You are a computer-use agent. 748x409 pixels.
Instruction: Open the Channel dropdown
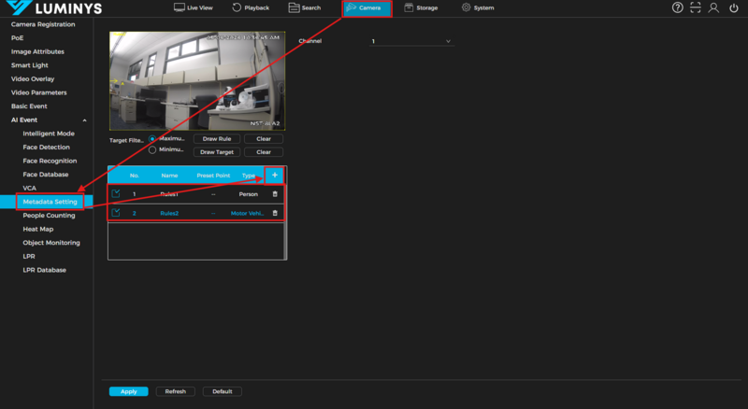tap(411, 41)
